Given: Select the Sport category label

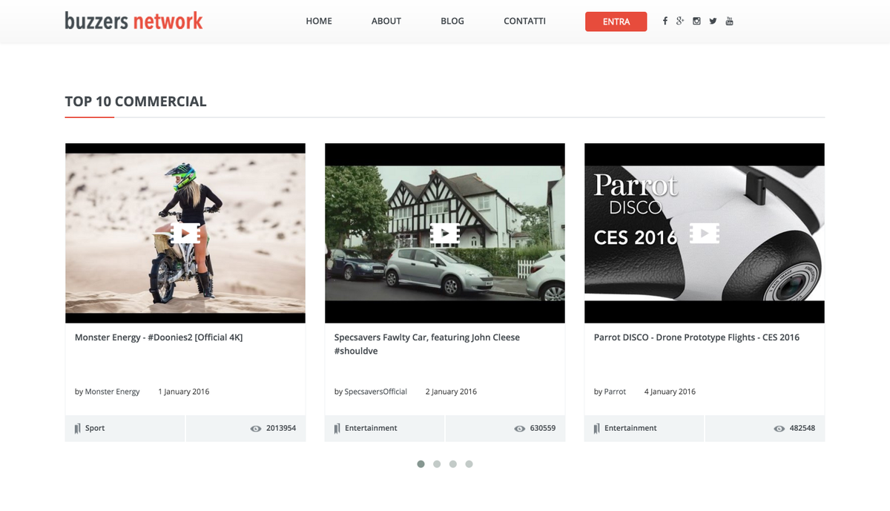Looking at the screenshot, I should click(95, 429).
